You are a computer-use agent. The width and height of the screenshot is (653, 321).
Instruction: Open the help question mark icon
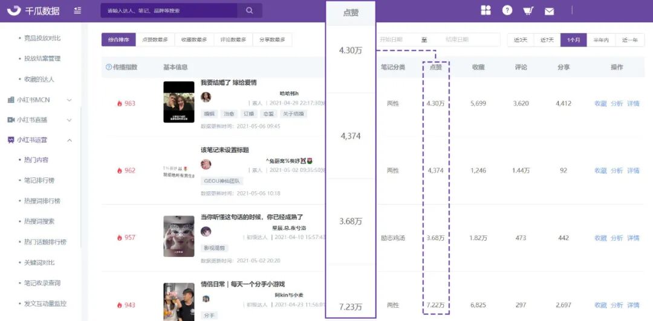(507, 10)
